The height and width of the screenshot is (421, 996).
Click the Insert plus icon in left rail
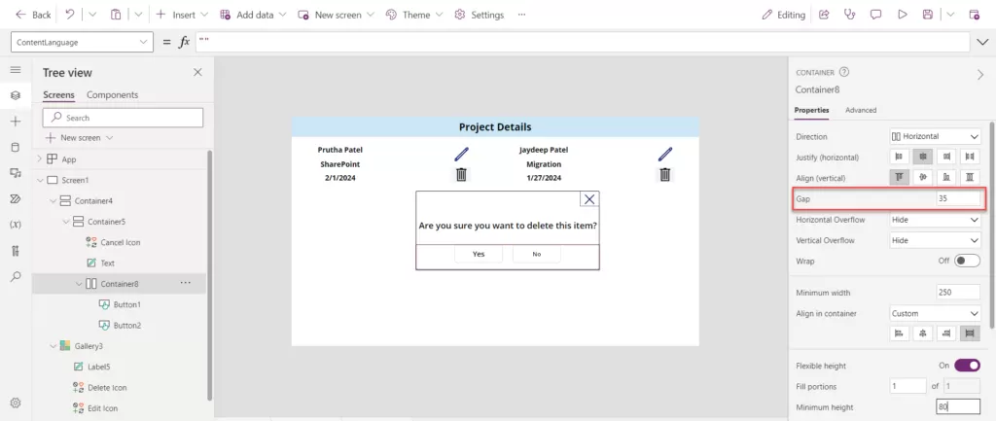(x=15, y=122)
